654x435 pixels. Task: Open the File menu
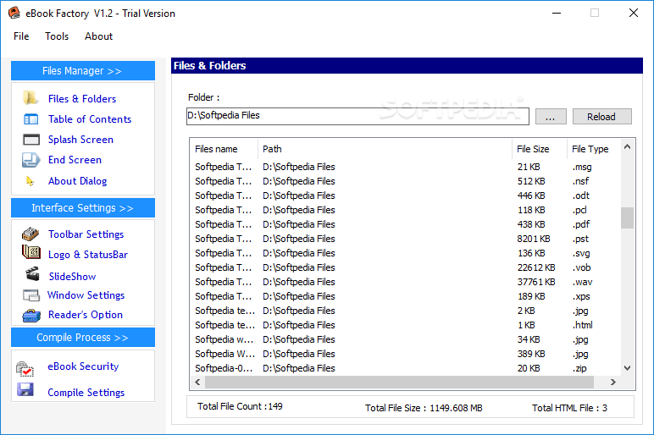tap(21, 36)
